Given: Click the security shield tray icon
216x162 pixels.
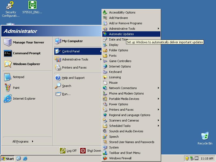Looking at the screenshot, I should (187, 158).
